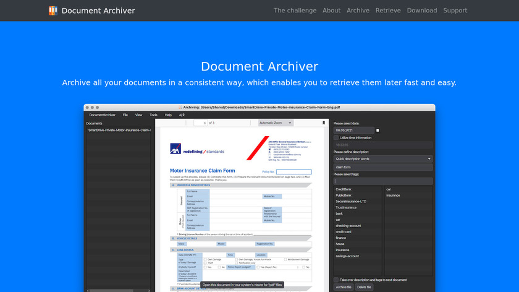Open the Automatic Zoom dropdown
This screenshot has height=292, width=519.
pyautogui.click(x=275, y=123)
